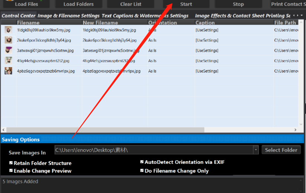Click file path cell of the 4pbz6qgc row
Viewport: 306px width, 193px height.
tap(286, 71)
